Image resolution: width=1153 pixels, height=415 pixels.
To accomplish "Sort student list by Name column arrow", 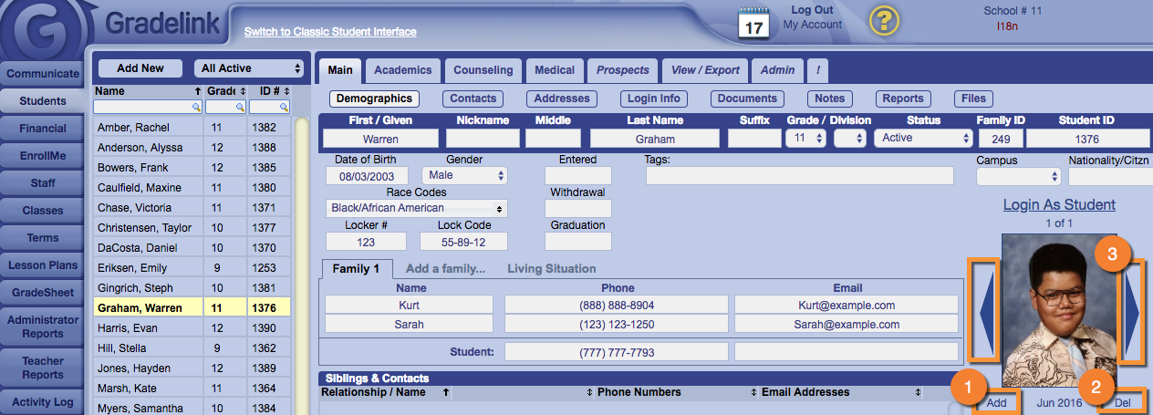I will [197, 91].
